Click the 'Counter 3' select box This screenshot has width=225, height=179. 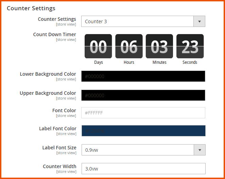tap(137, 21)
